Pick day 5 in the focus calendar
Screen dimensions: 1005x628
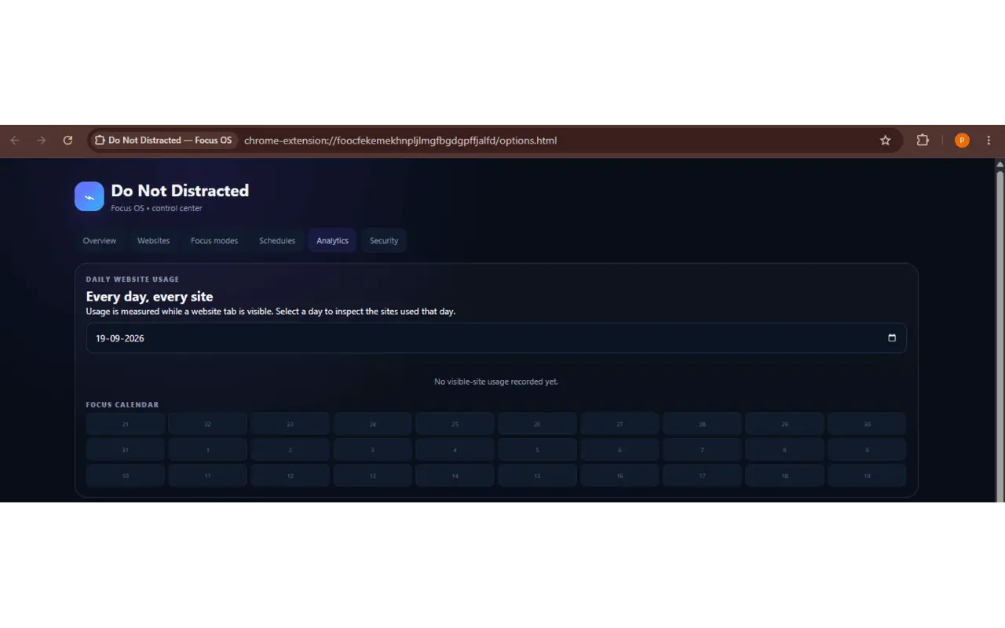(x=537, y=450)
